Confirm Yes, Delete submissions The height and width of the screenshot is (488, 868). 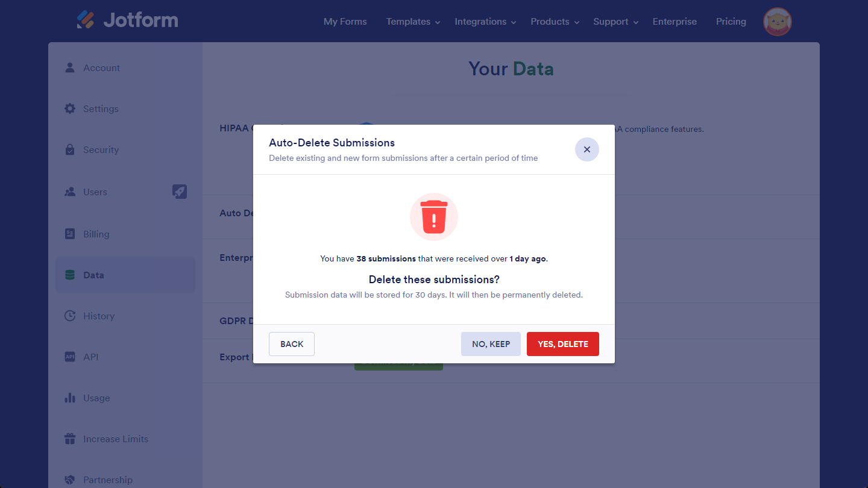(563, 344)
